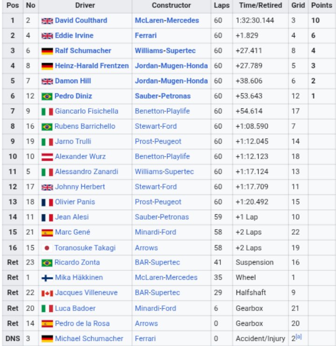Open Jean Alesi's page
The width and height of the screenshot is (336, 346).
tap(72, 217)
